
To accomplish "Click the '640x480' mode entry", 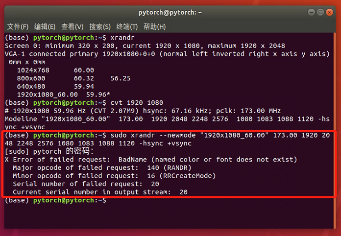I will (x=31, y=87).
